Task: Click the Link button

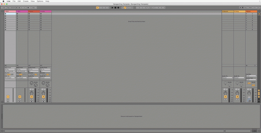Action: (x=4, y=8)
